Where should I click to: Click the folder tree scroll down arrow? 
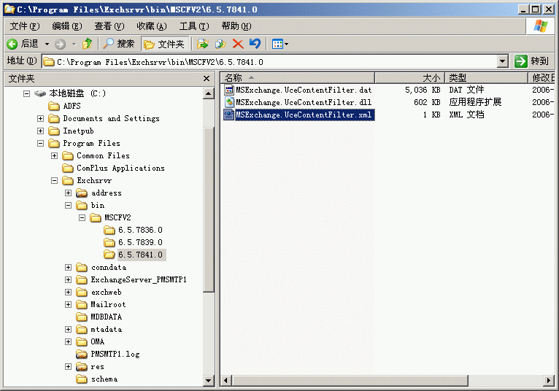[209, 380]
